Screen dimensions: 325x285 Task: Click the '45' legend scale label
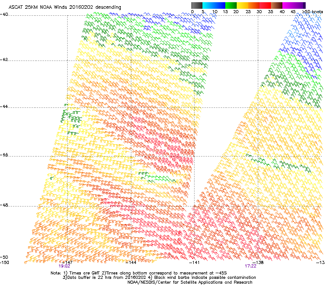[293, 11]
